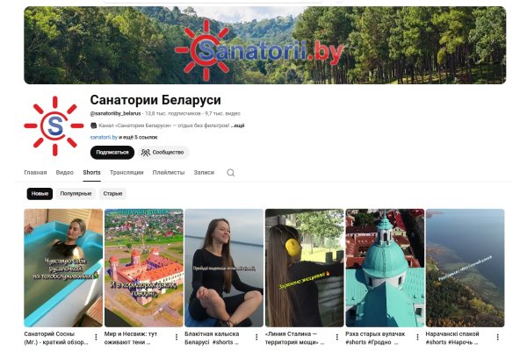Screen dimensions: 527x351
Task: Show more links via и ещё 5 ссылок
Action: [138, 138]
